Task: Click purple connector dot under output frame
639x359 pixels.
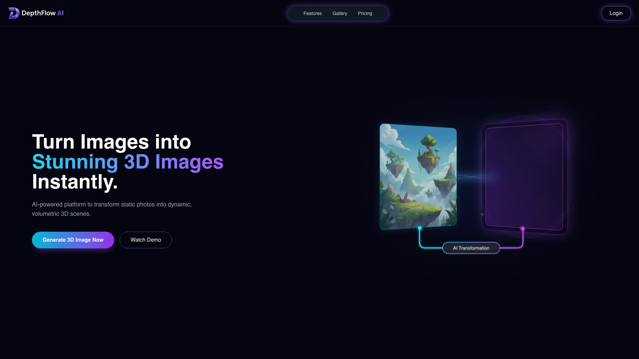Action: coord(523,228)
